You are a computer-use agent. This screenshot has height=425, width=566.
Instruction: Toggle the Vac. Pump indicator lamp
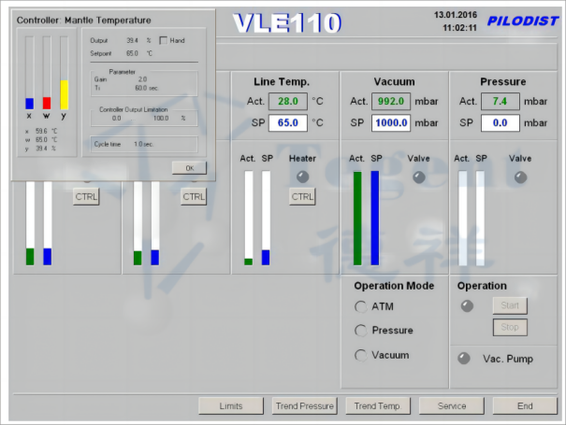coord(463,359)
